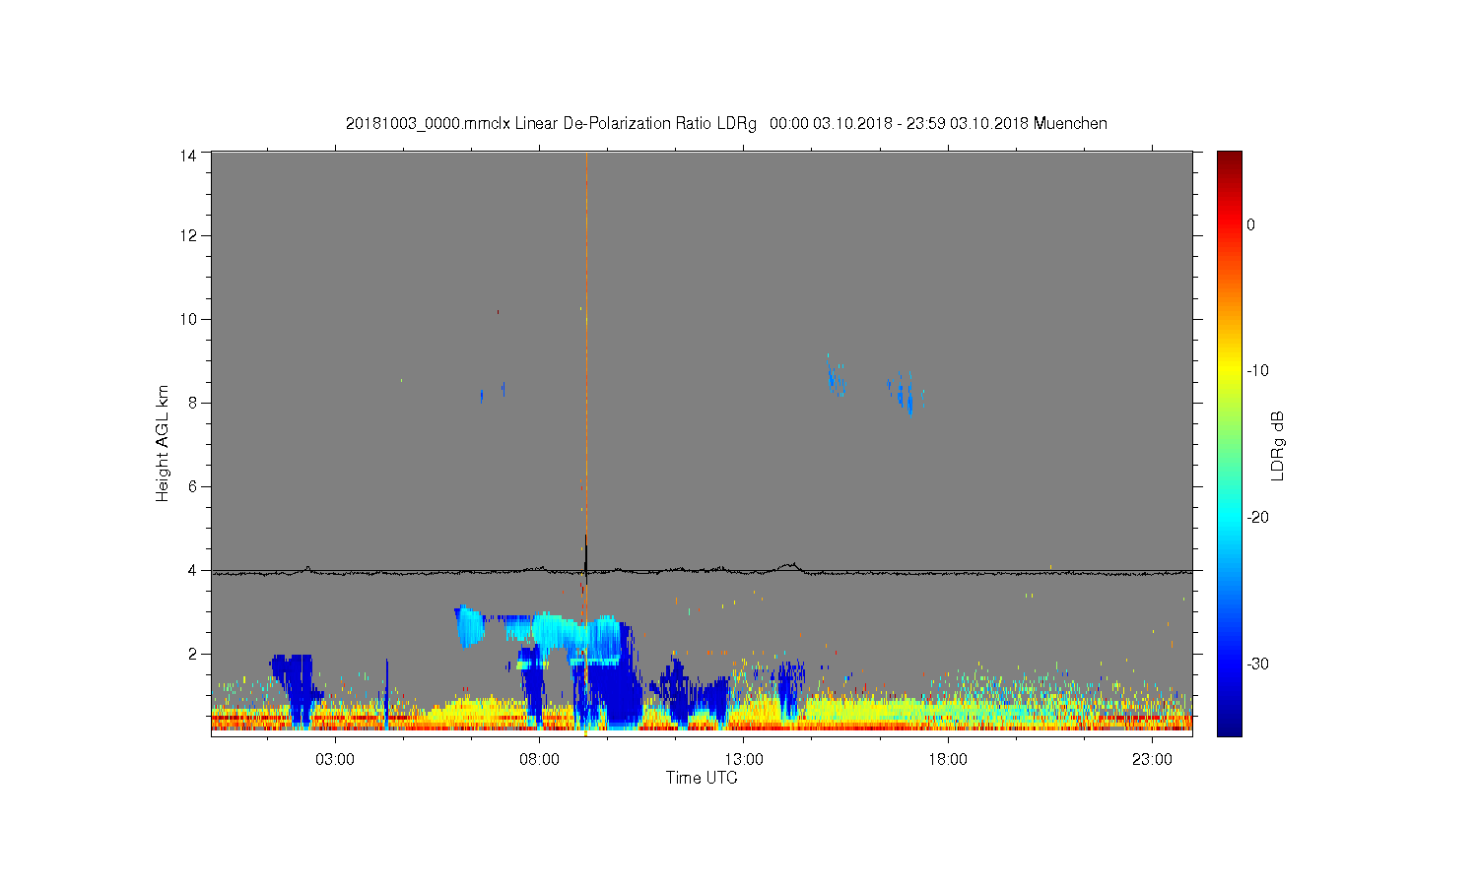Image resolution: width=1478 pixels, height=886 pixels.
Task: Click the blue cirrus patches near 17:00
Action: 901,393
